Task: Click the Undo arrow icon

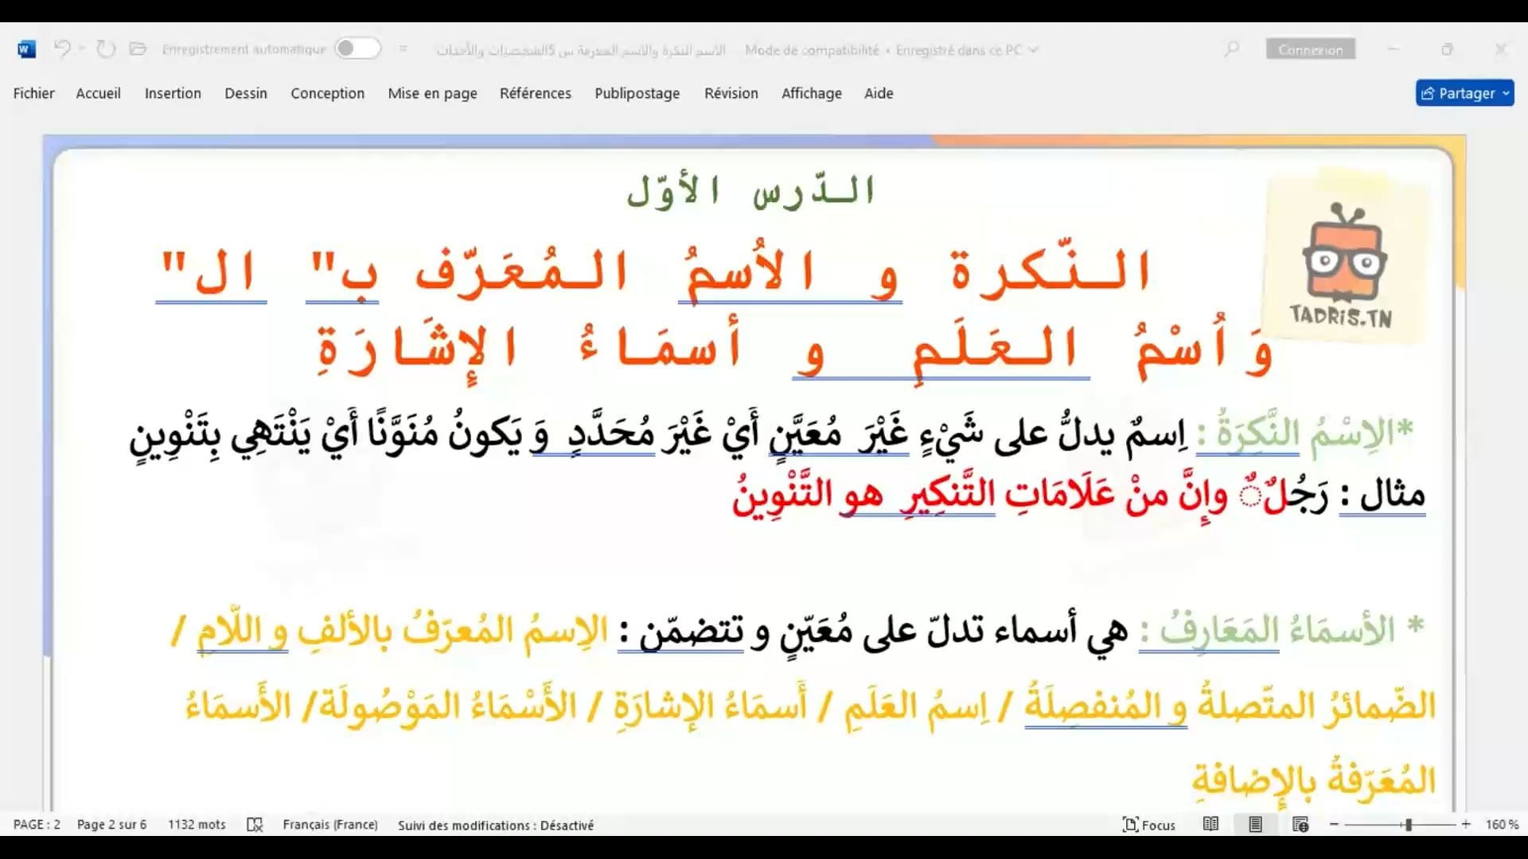Action: [x=62, y=49]
